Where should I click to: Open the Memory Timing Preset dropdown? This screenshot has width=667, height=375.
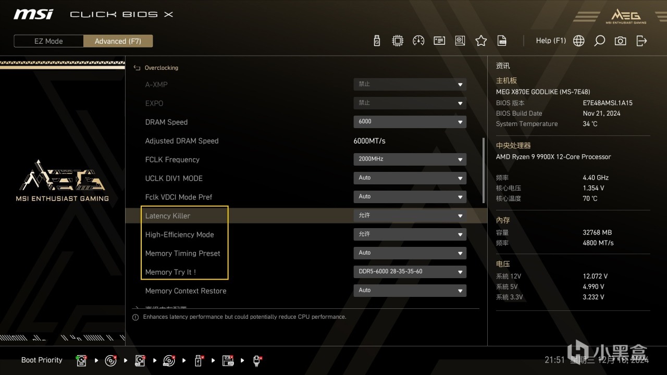[410, 253]
